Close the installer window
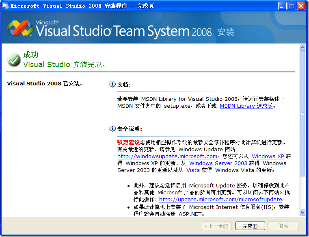The height and width of the screenshot is (237, 309). [301, 6]
